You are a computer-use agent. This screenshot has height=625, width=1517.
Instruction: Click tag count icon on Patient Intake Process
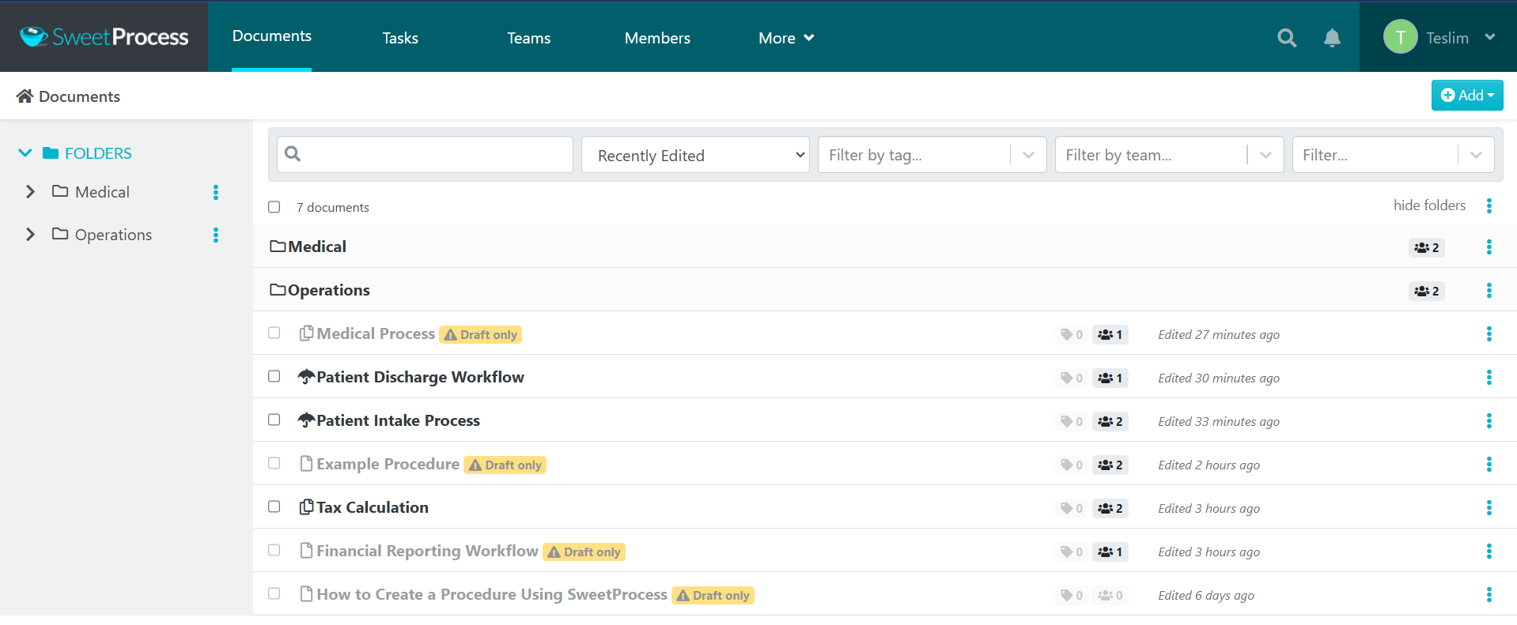coord(1071,421)
